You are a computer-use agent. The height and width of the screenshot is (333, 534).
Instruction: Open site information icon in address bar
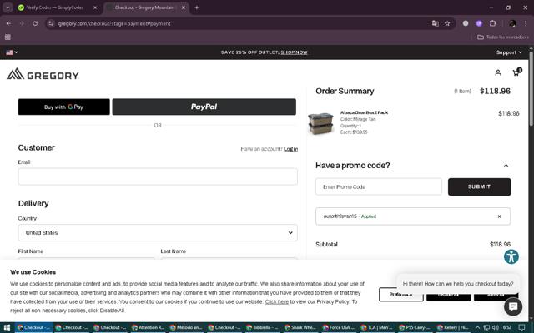(51, 23)
